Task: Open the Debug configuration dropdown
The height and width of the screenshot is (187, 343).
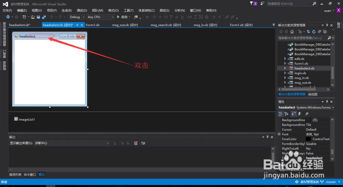Action: [x=77, y=17]
